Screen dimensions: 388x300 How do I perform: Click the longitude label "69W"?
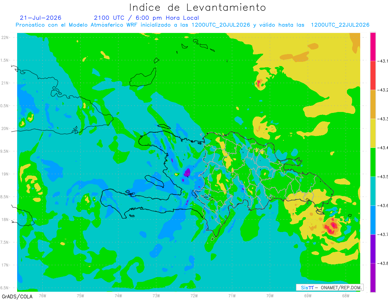point(308,295)
